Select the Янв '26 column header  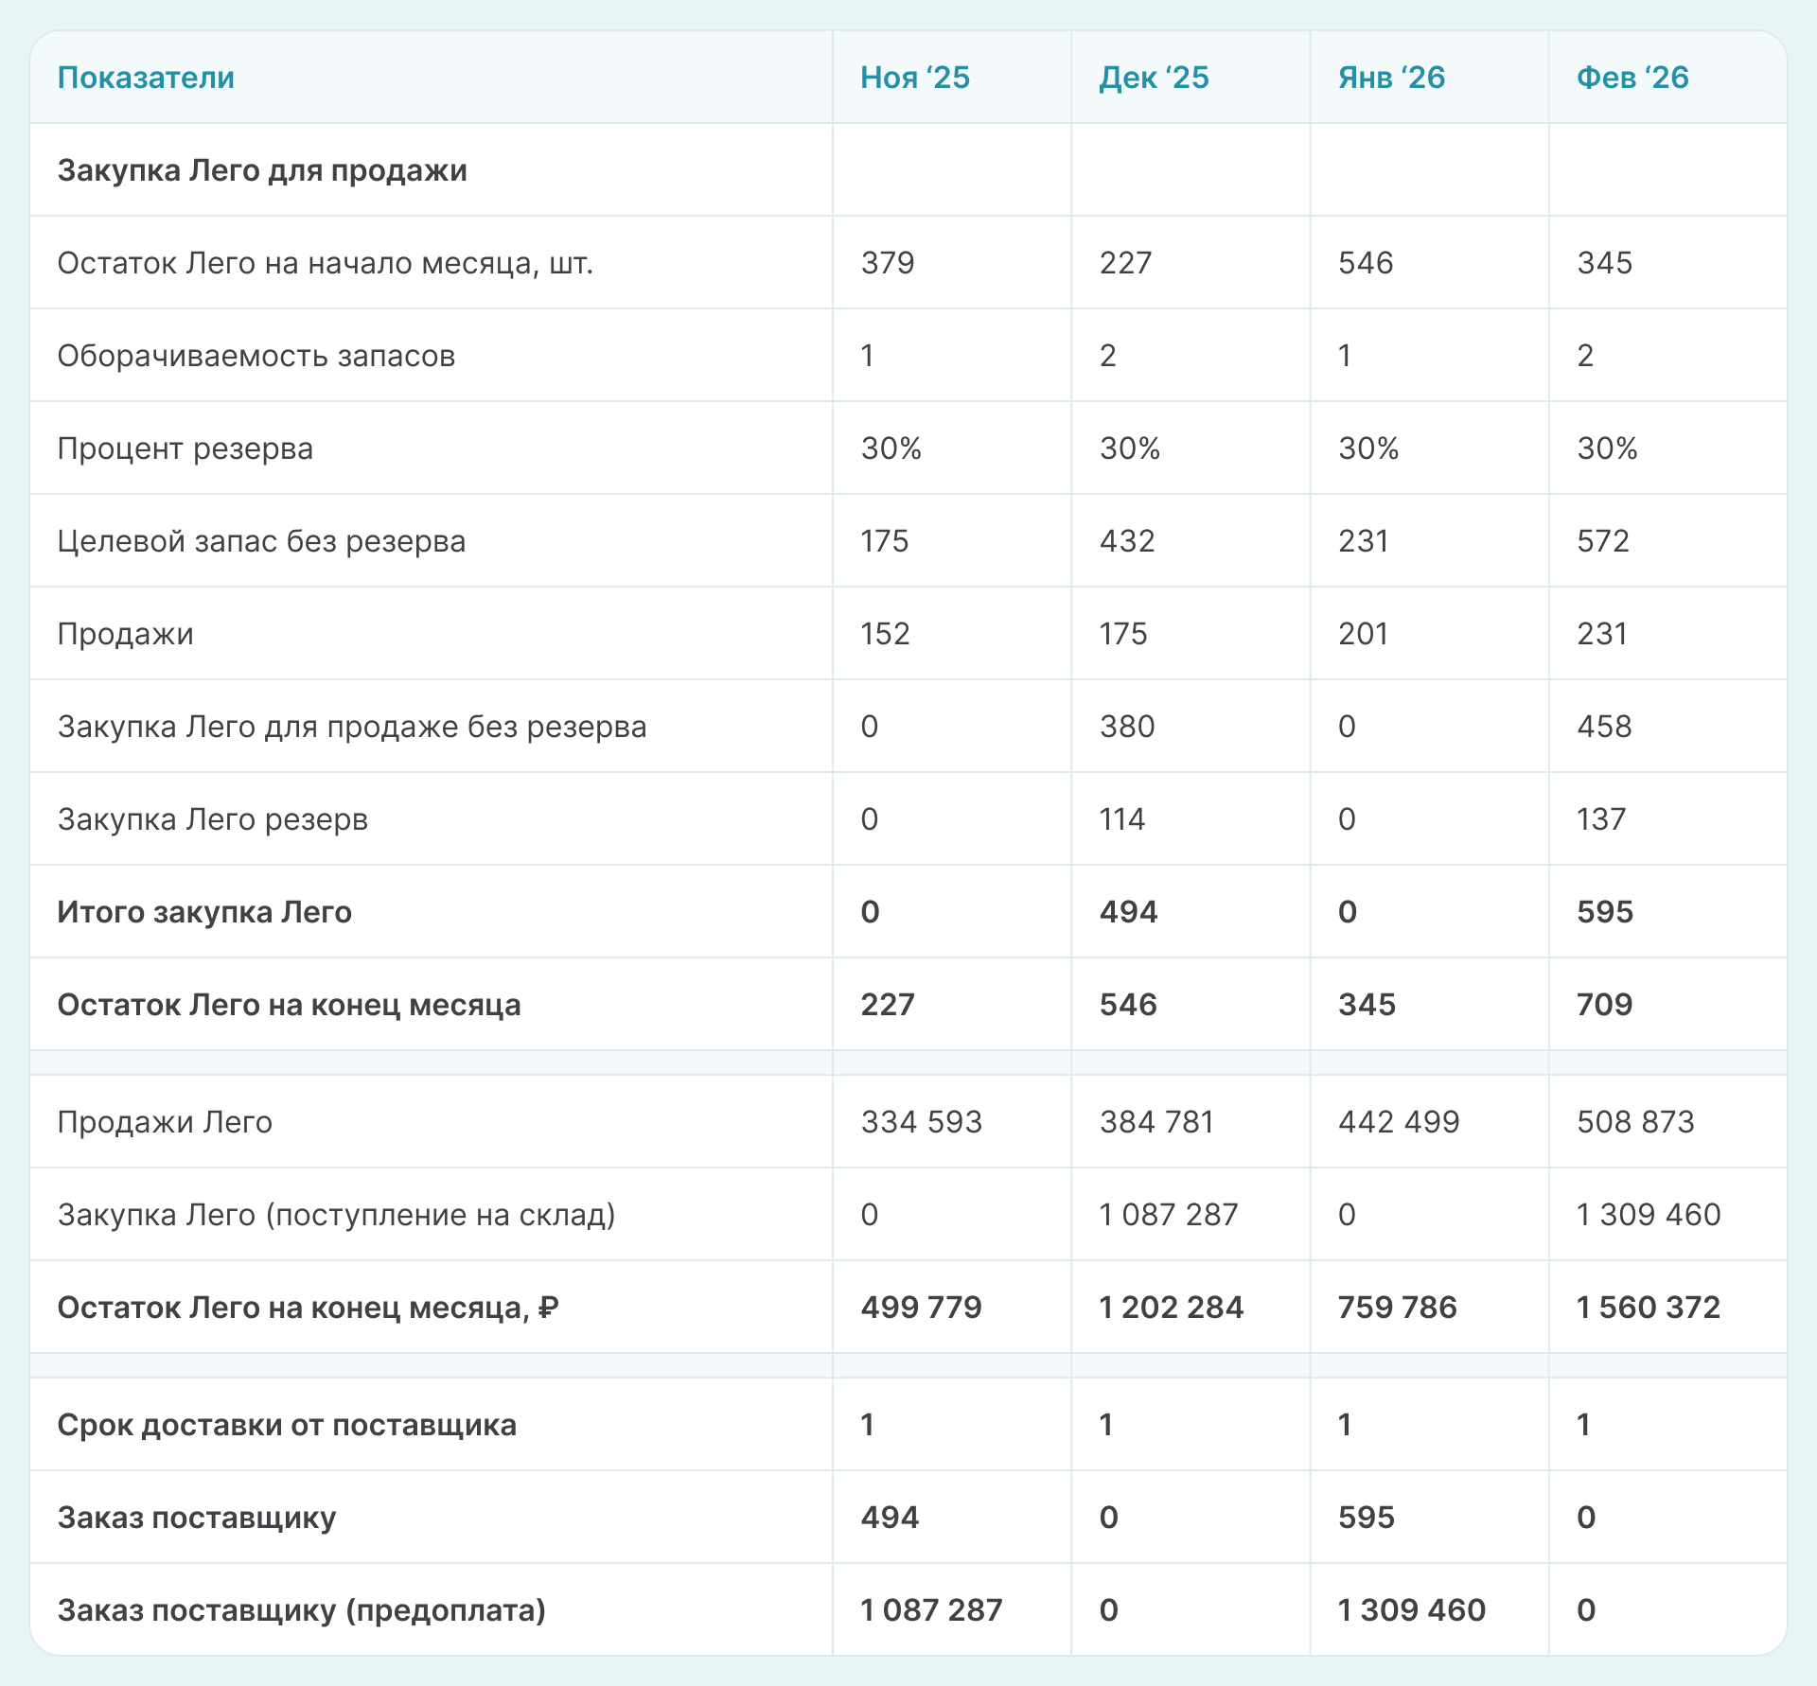[1391, 78]
